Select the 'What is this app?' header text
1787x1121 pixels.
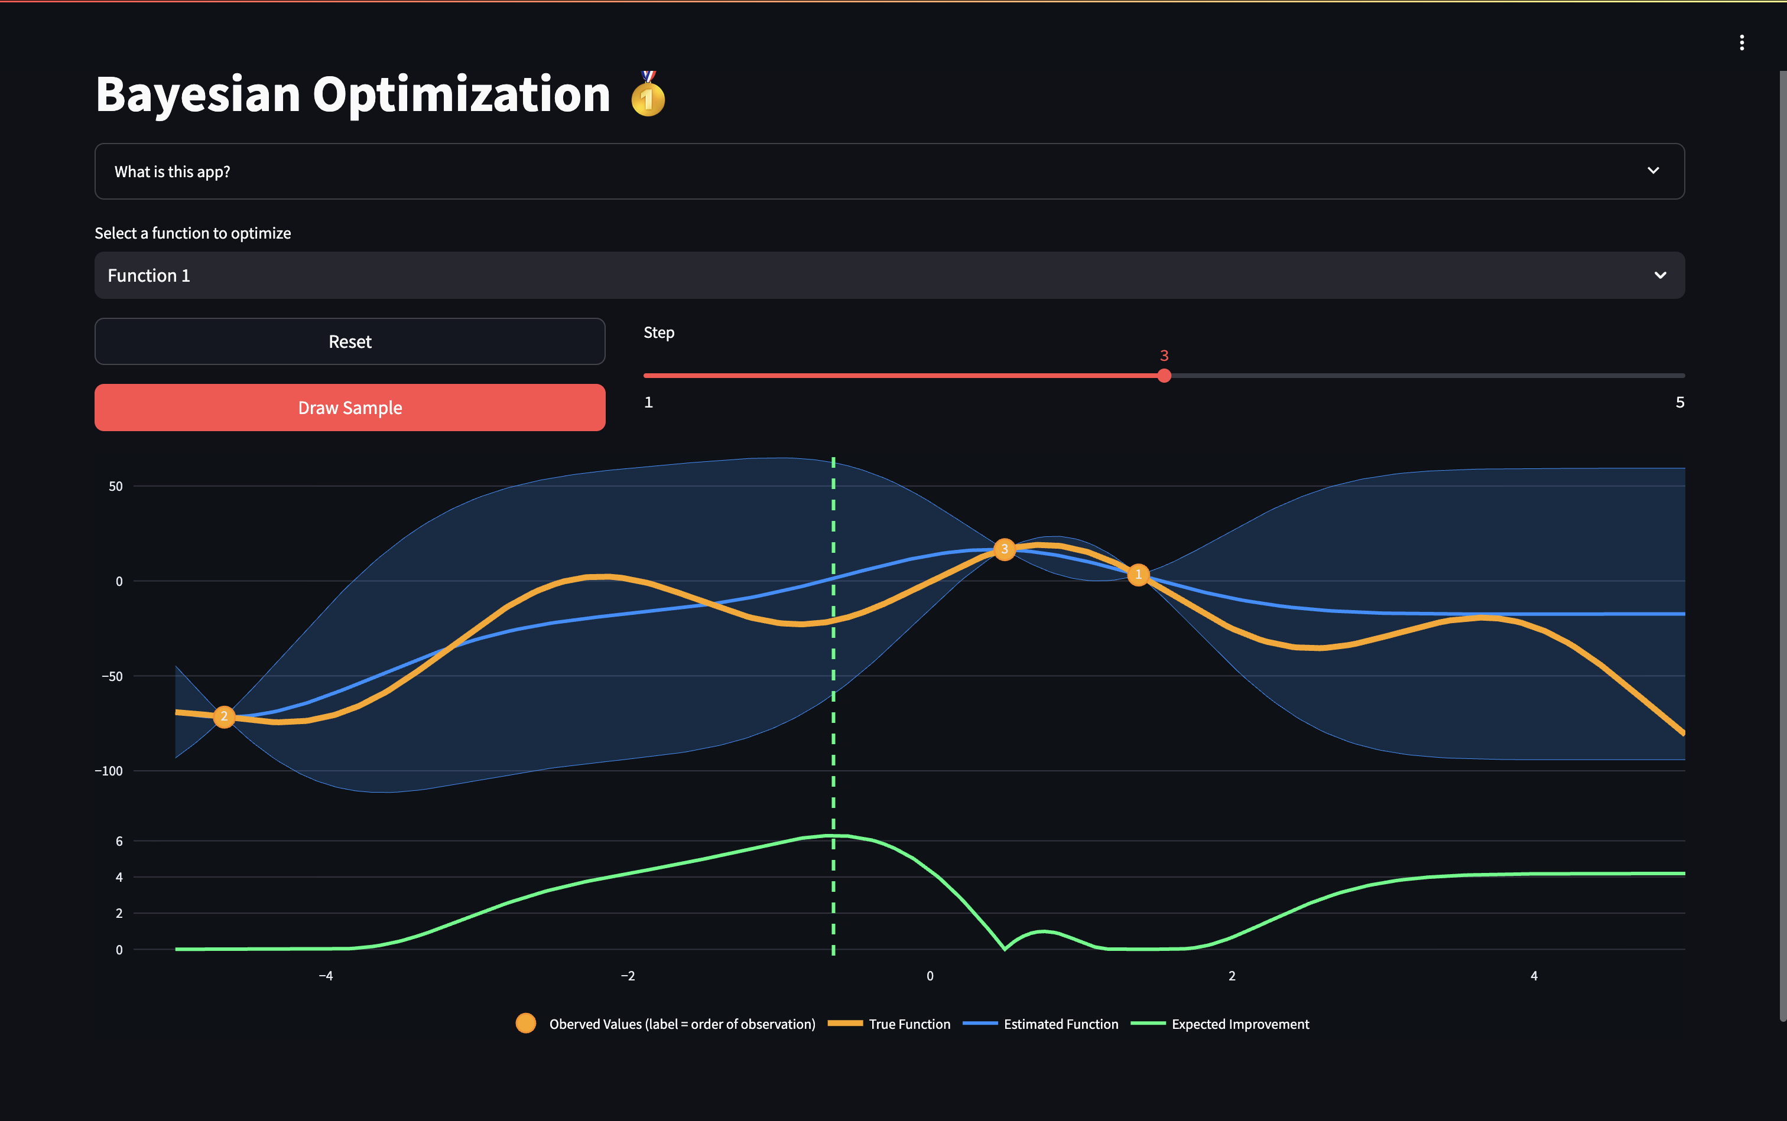pyautogui.click(x=172, y=171)
